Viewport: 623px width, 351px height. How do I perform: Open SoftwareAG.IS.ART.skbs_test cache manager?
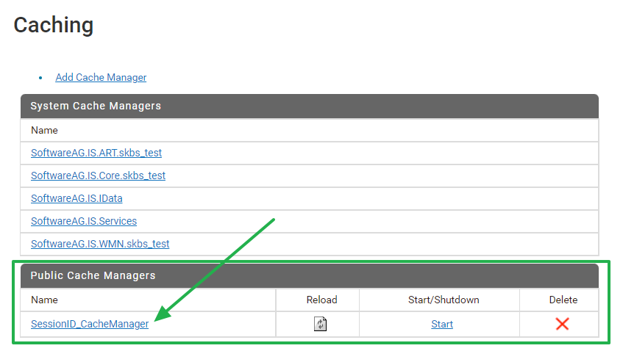96,153
